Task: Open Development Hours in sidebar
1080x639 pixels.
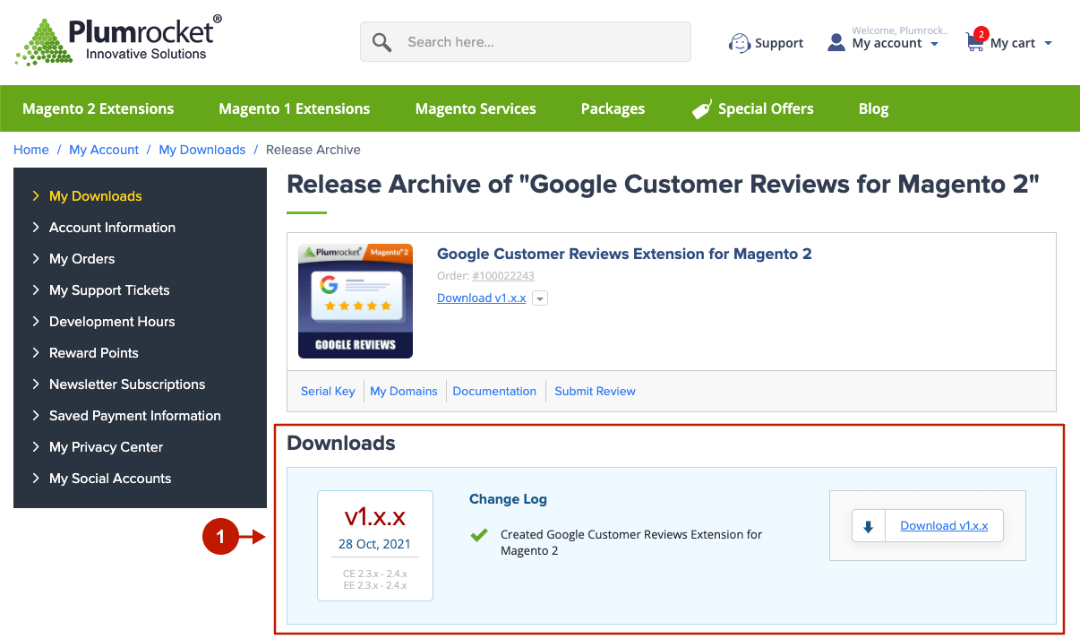Action: click(112, 322)
